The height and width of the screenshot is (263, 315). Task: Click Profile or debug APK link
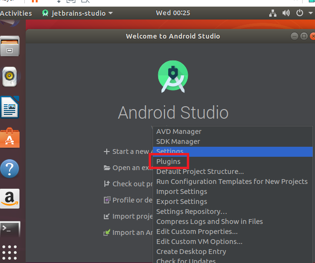click(132, 200)
